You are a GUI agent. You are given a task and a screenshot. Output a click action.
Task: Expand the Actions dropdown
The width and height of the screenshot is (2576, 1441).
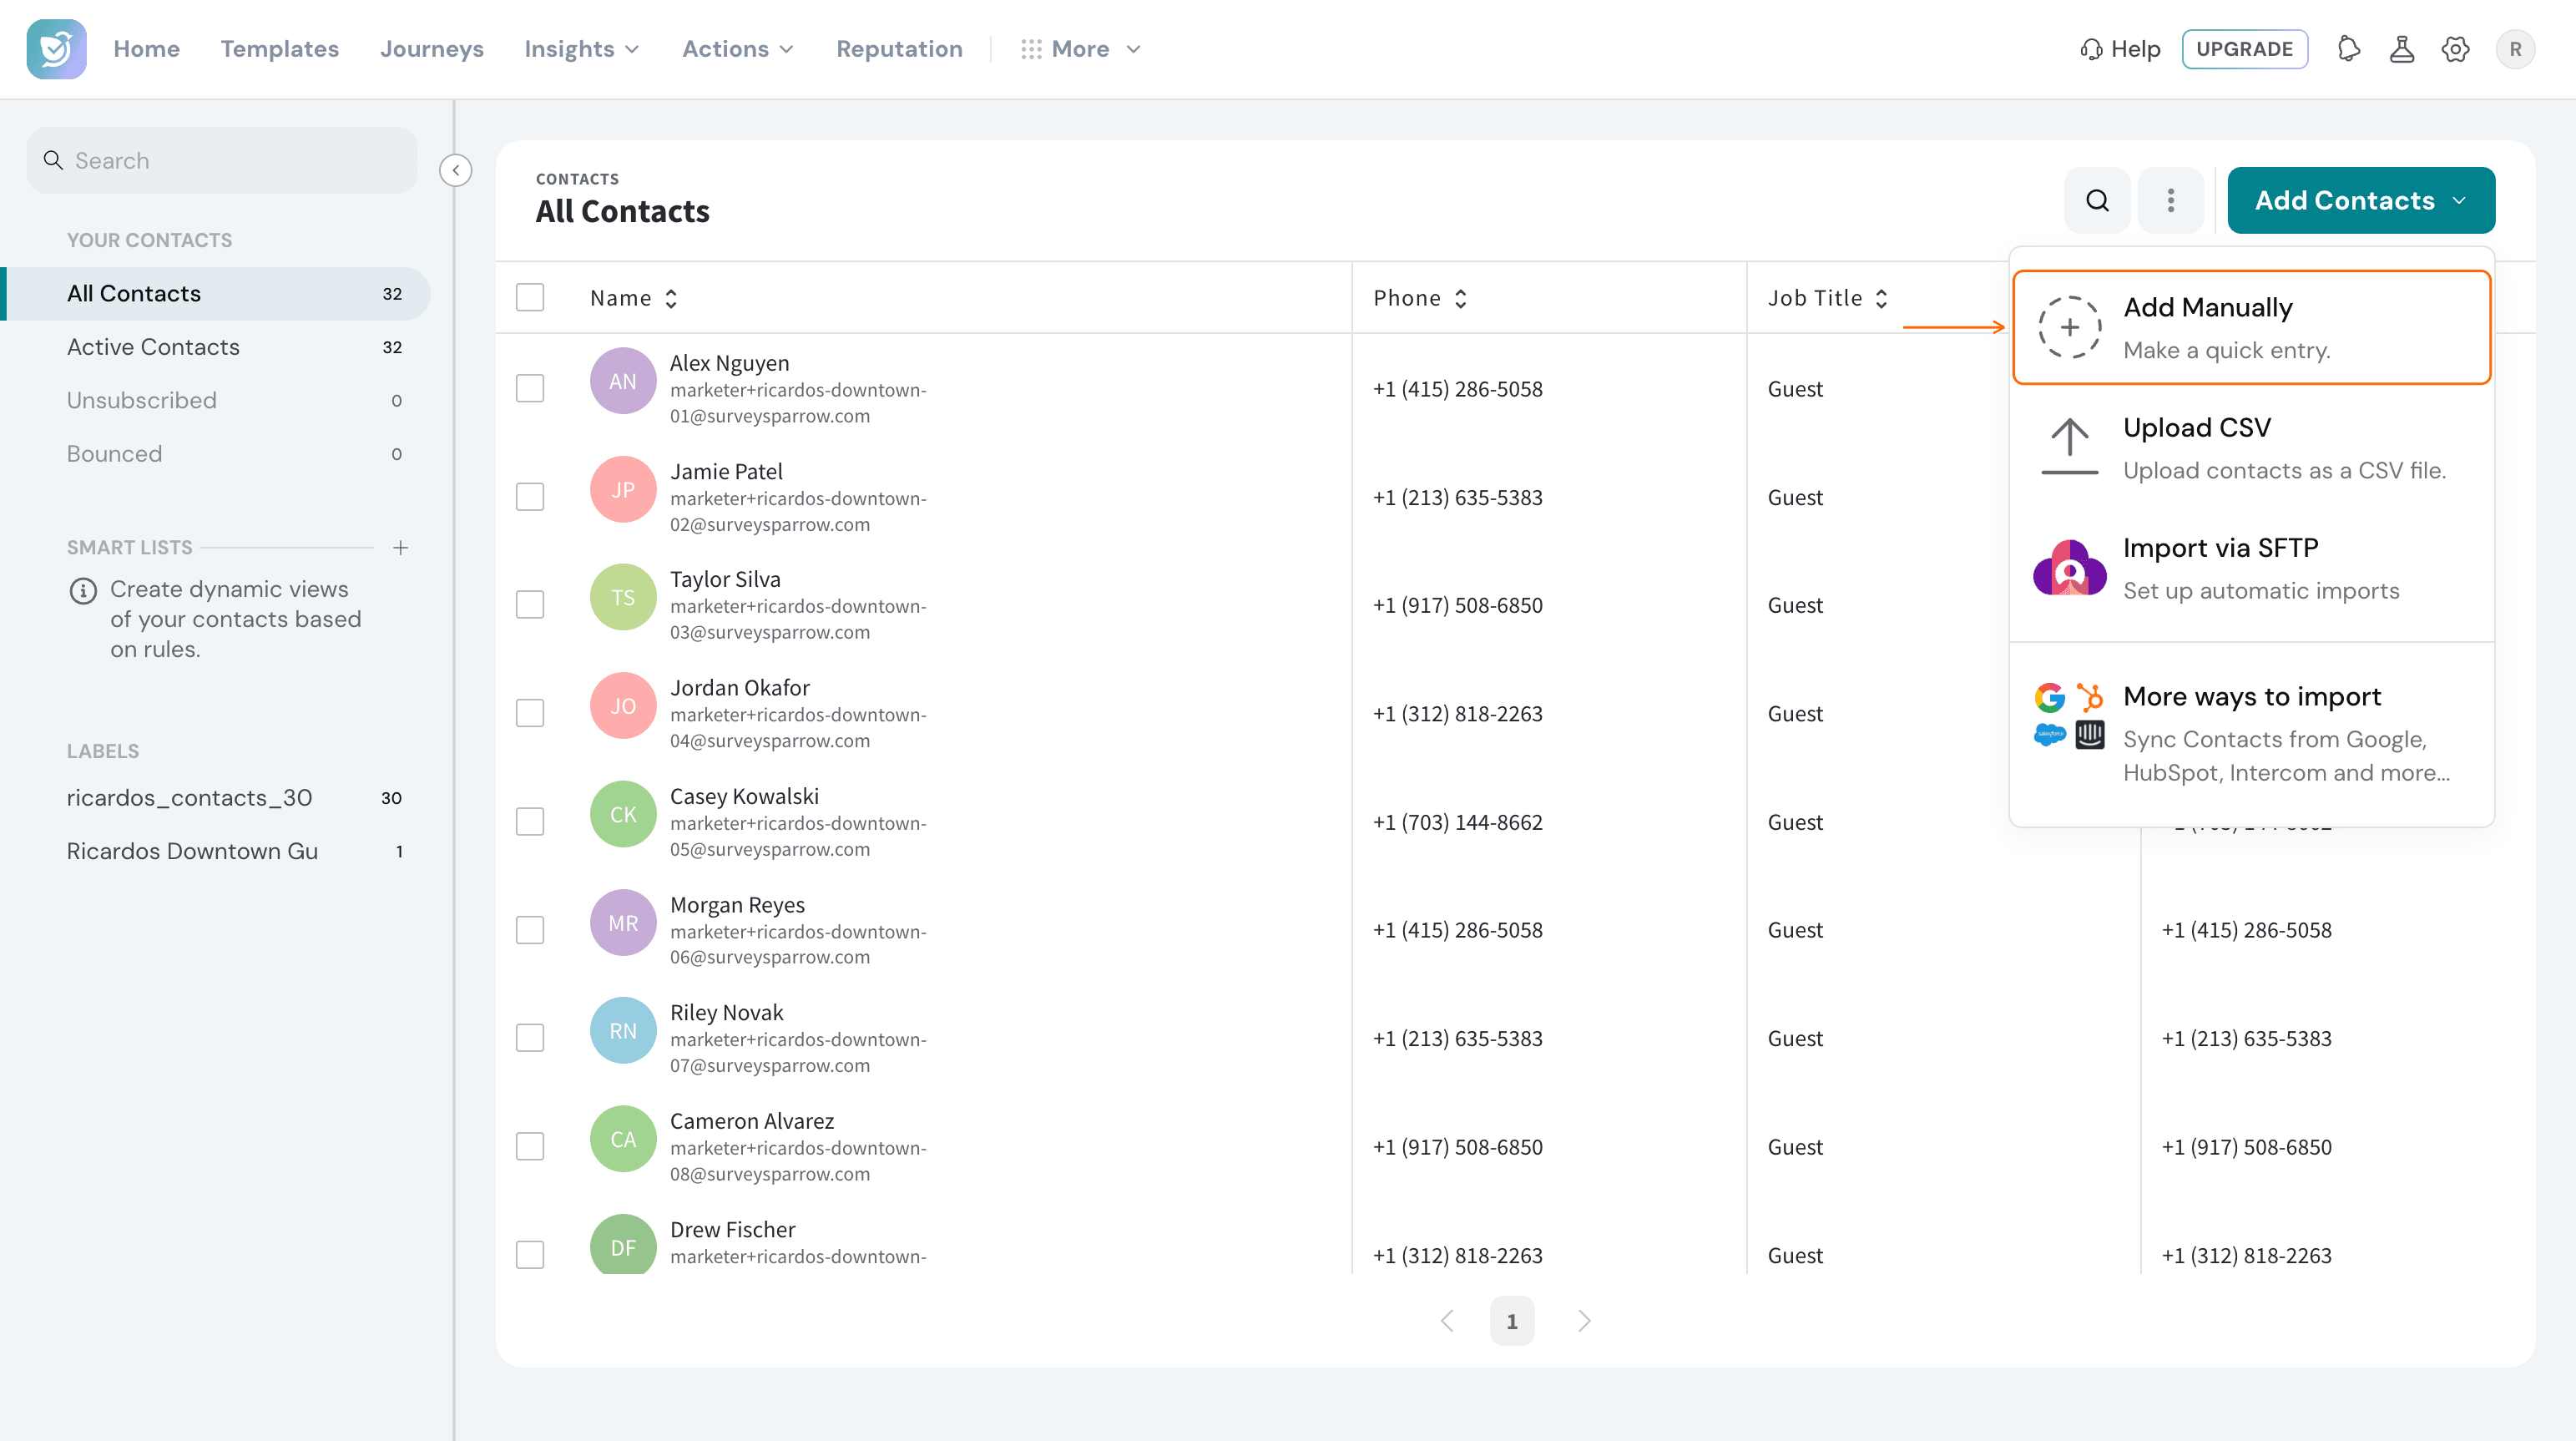738,49
